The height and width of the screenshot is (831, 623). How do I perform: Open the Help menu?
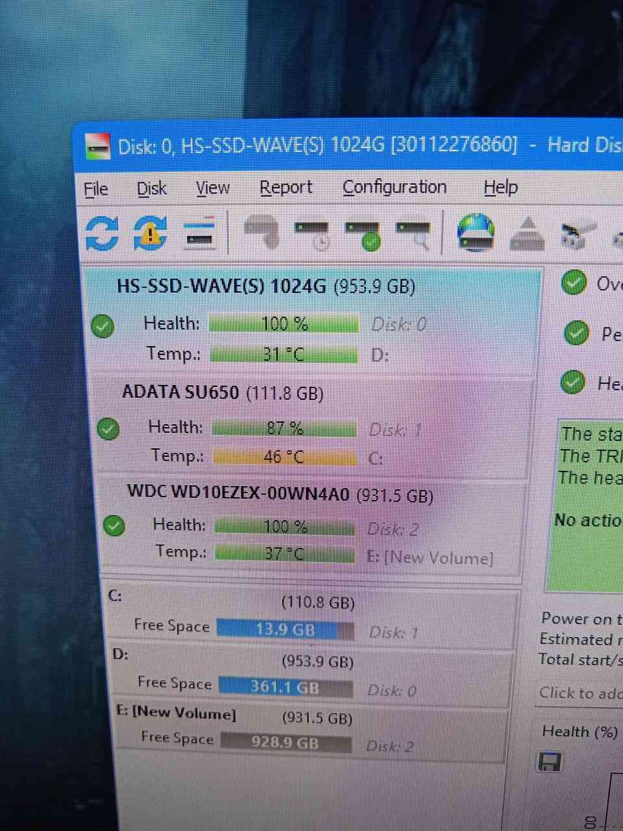[x=500, y=187]
